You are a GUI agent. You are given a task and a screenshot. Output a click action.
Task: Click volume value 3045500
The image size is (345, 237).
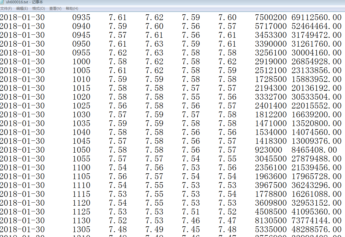point(271,159)
